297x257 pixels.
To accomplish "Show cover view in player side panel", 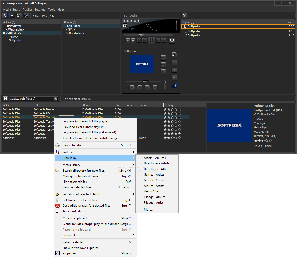I will [x=174, y=55].
